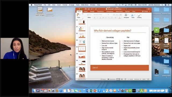Click the reading view icon in status bar
This screenshot has width=172, height=97.
pyautogui.click(x=126, y=79)
